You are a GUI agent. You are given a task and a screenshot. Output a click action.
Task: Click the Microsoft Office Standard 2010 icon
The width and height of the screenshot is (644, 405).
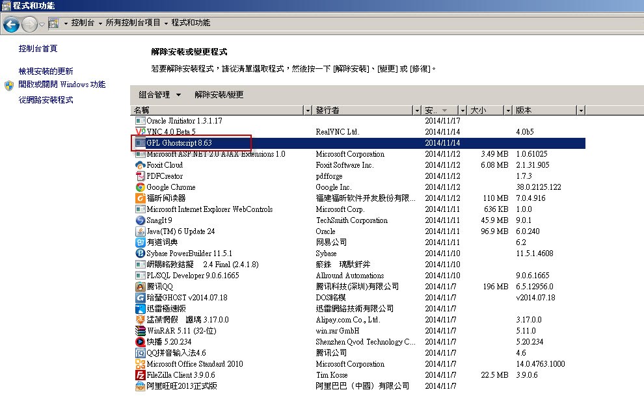click(140, 364)
